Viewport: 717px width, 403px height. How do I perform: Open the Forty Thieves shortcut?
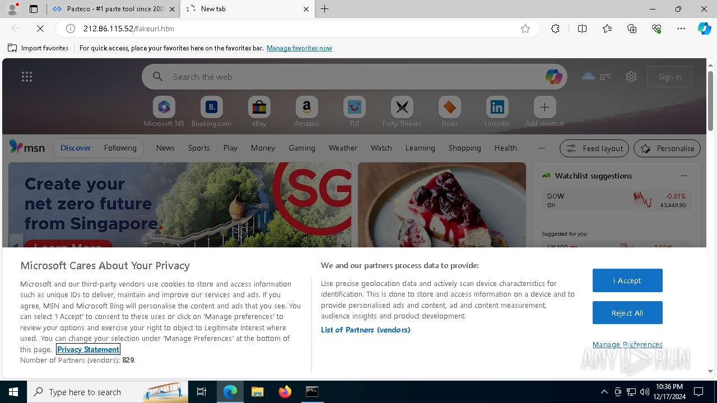[x=402, y=111]
